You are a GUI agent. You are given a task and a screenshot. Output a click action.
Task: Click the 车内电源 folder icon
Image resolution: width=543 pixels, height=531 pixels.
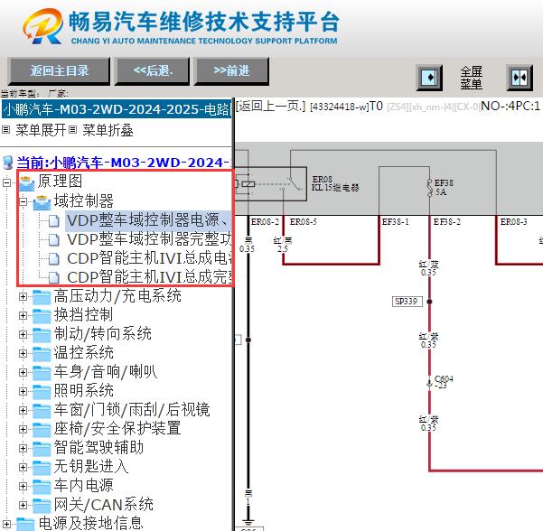click(x=42, y=487)
